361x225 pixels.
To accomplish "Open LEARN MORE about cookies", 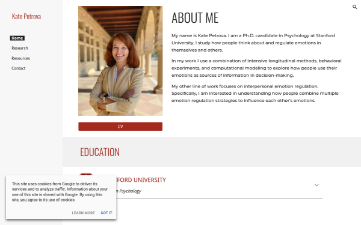I will pyautogui.click(x=83, y=213).
